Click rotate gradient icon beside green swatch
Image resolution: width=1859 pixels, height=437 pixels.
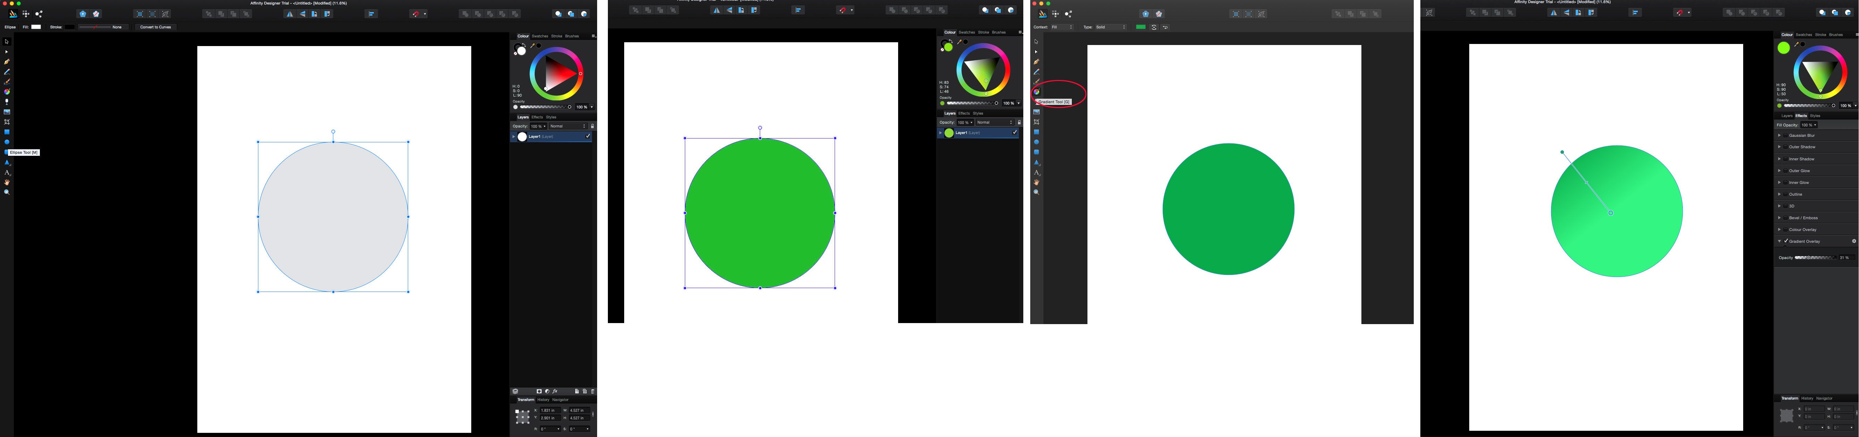tap(1154, 27)
